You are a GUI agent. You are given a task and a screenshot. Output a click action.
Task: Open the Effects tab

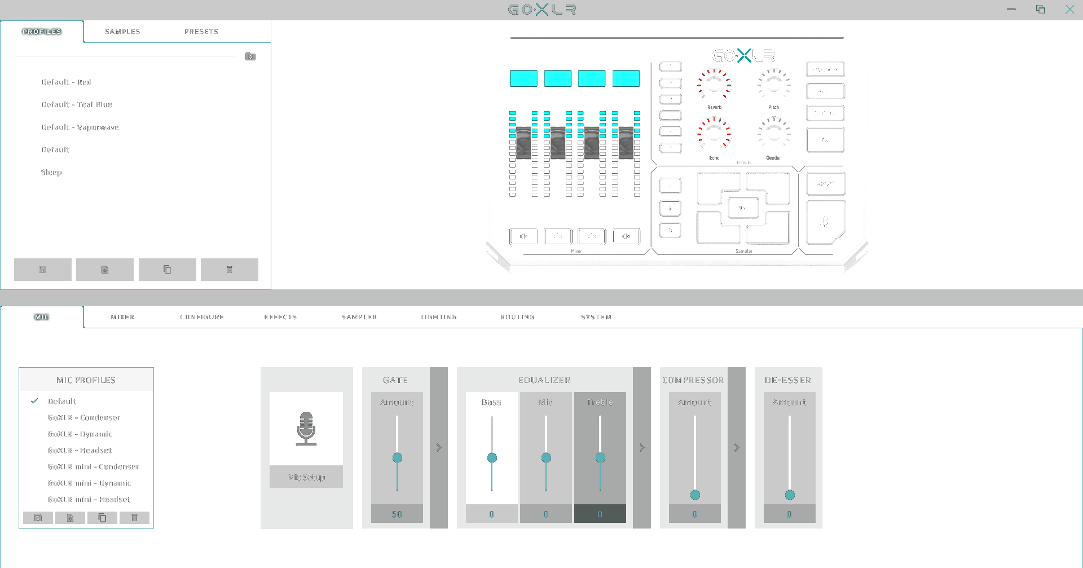click(x=280, y=317)
